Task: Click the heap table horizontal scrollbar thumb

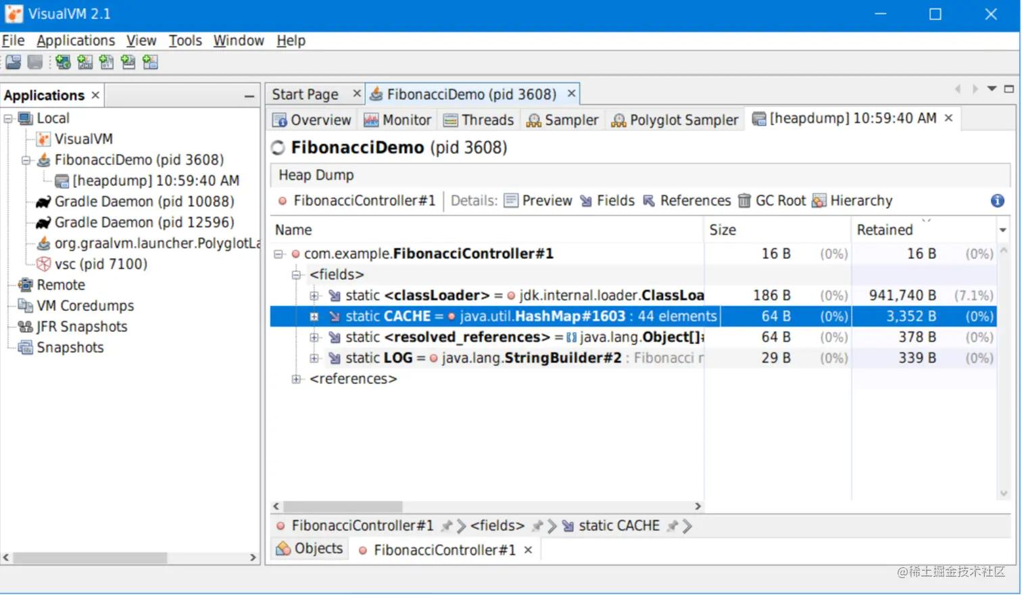Action: [x=343, y=506]
